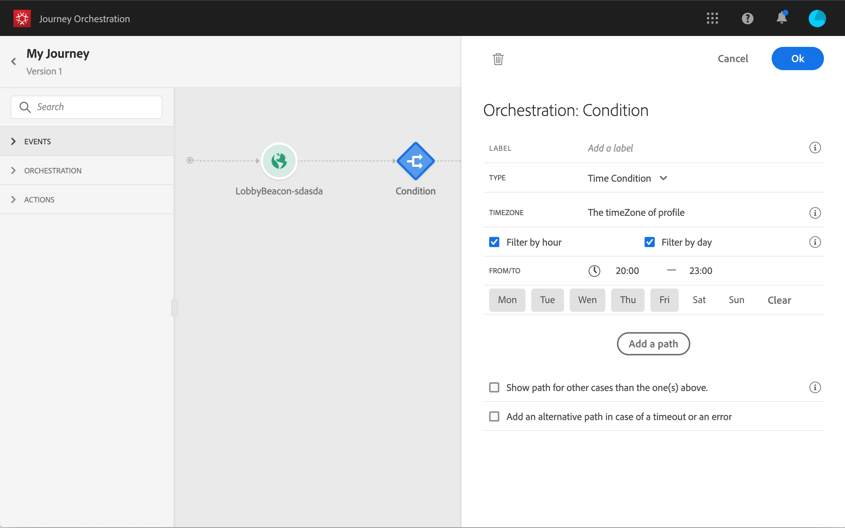Image resolution: width=845 pixels, height=528 pixels.
Task: Click the clock icon in From/To row
Action: click(594, 271)
